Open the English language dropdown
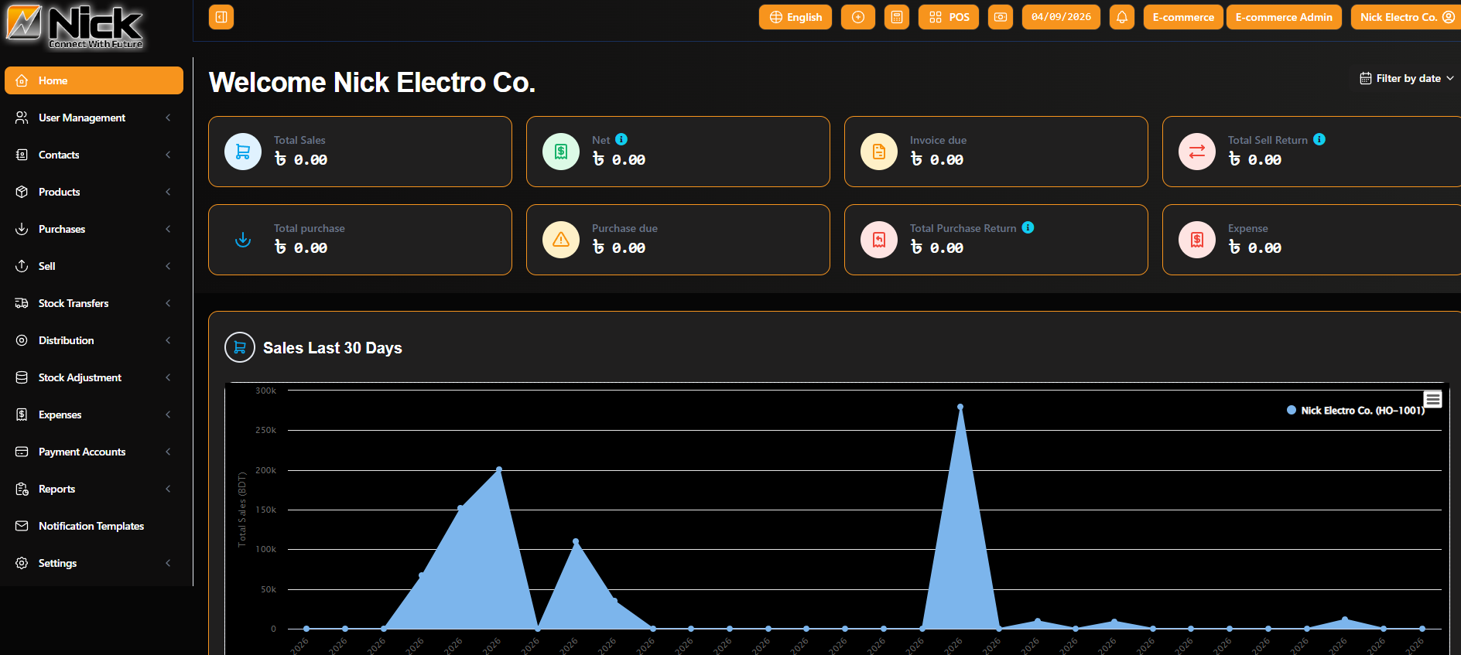Viewport: 1461px width, 655px height. 796,17
